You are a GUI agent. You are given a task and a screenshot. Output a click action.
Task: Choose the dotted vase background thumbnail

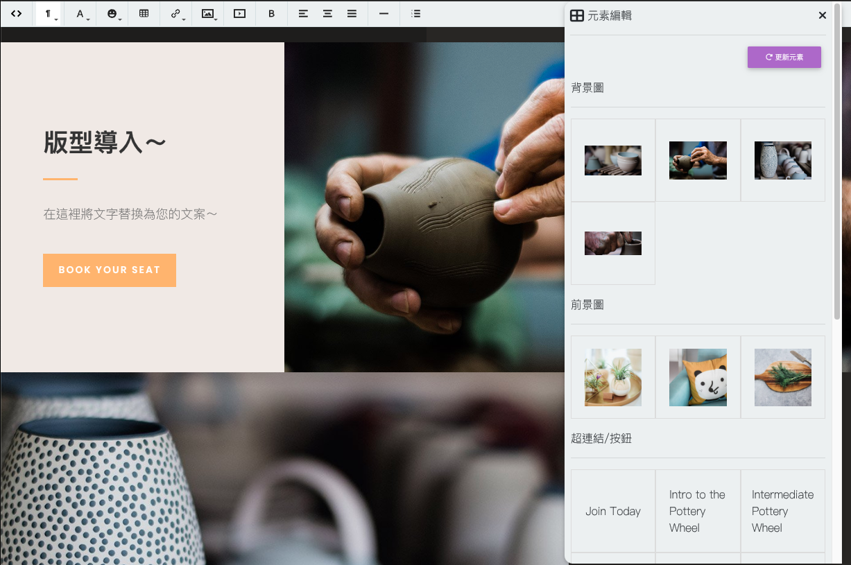click(782, 160)
